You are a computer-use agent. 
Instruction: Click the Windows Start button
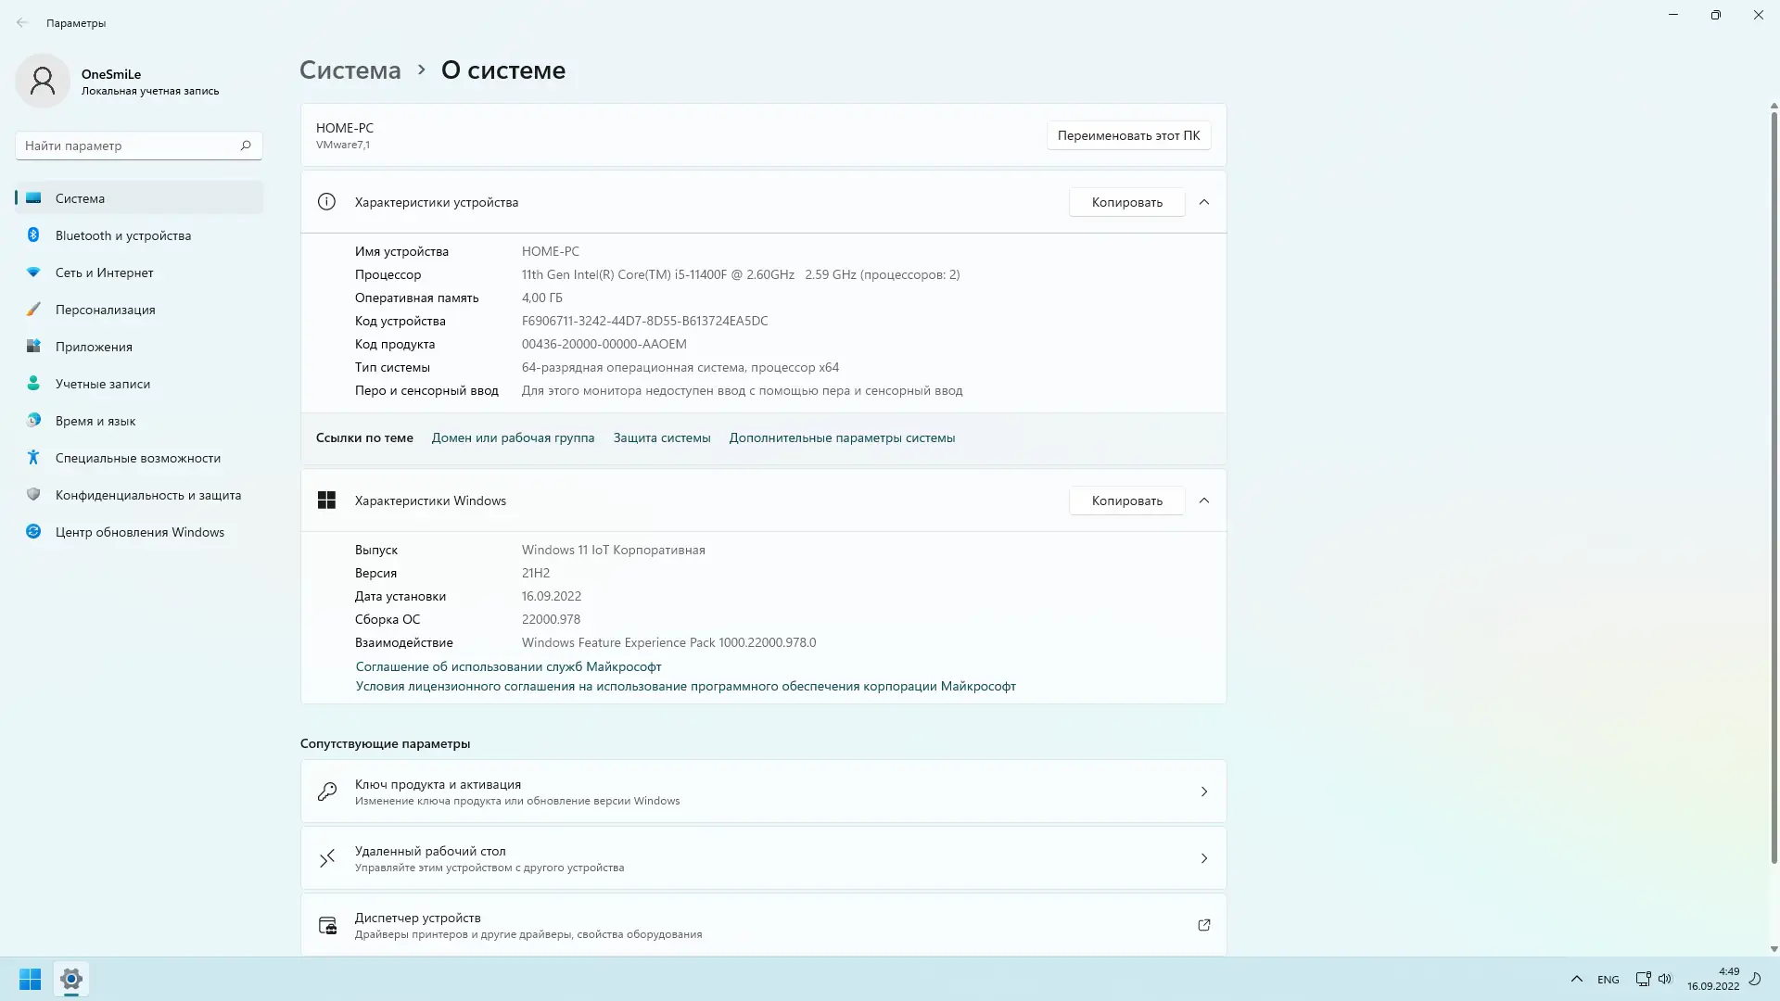click(x=30, y=979)
